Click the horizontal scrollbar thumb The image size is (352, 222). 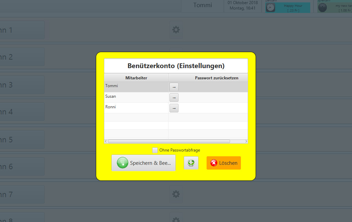[169, 141]
